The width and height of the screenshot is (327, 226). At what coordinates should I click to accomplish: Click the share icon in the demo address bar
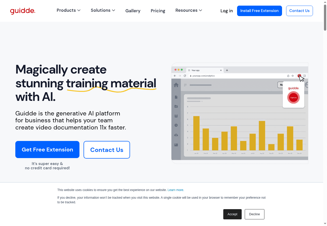click(x=288, y=76)
